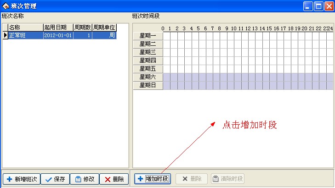Click the app icon in title bar
The image size is (335, 188).
[x=6, y=6]
